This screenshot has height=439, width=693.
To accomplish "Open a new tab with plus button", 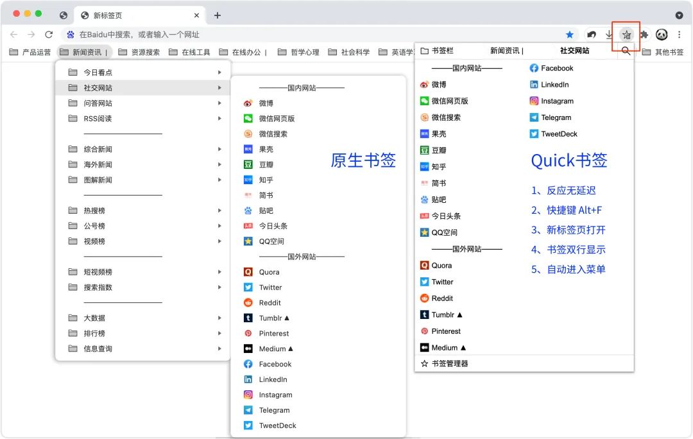I will point(218,15).
